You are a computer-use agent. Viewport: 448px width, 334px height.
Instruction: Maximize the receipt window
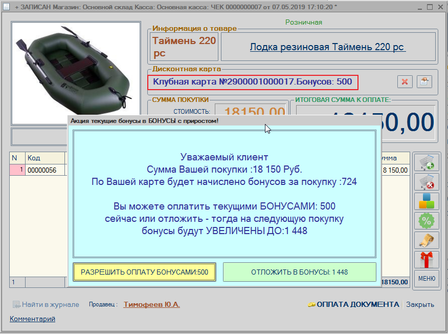[430, 7]
